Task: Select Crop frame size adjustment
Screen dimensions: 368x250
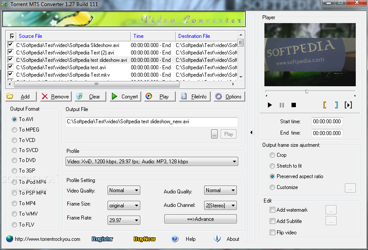Action: coord(272,155)
